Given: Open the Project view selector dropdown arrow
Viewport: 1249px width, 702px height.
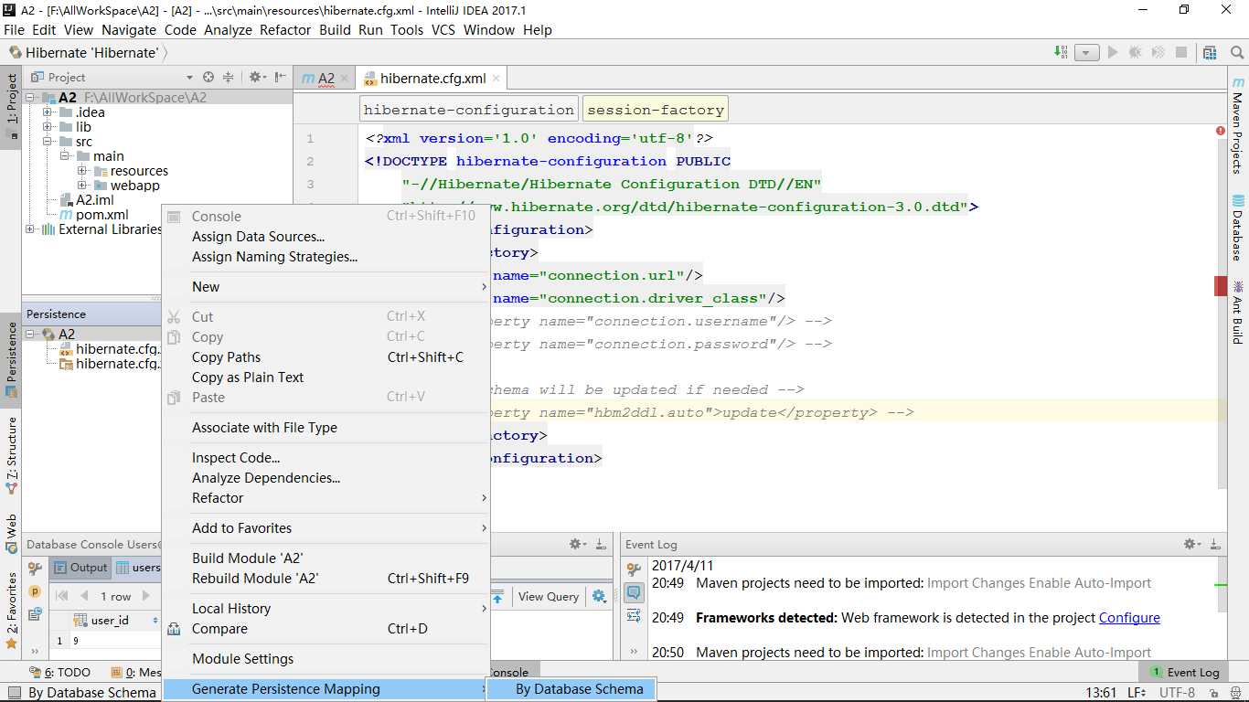Looking at the screenshot, I should click(189, 78).
